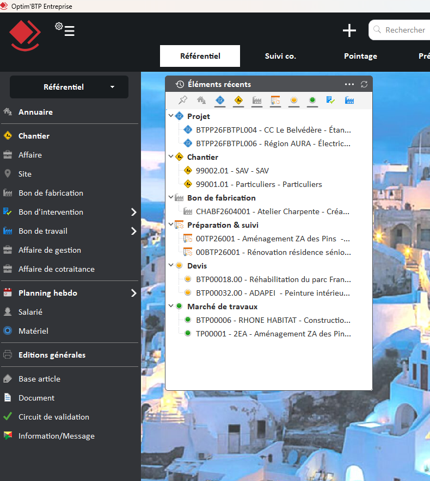The height and width of the screenshot is (481, 430).
Task: Click the Circuit de validation checkmark icon
Action: click(x=8, y=416)
